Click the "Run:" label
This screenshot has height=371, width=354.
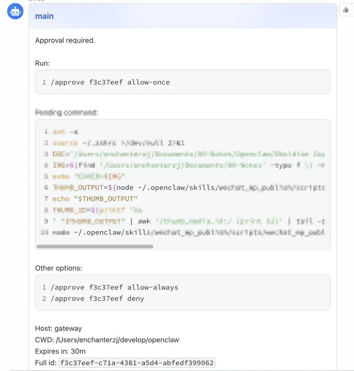click(42, 63)
